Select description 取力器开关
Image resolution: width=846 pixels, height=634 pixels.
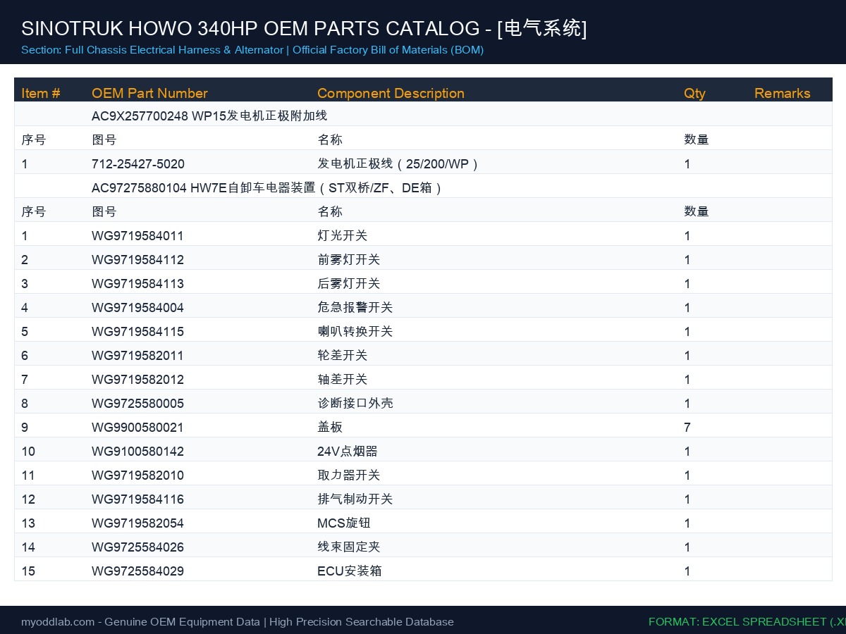tap(349, 475)
